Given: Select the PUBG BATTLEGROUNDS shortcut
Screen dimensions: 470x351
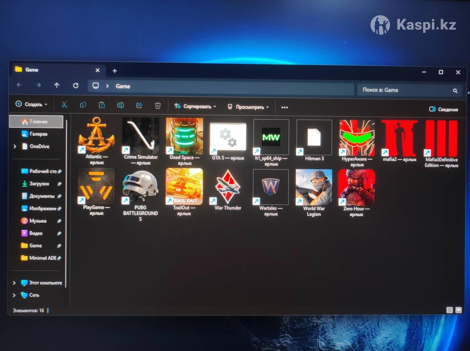Looking at the screenshot, I should click(x=140, y=186).
